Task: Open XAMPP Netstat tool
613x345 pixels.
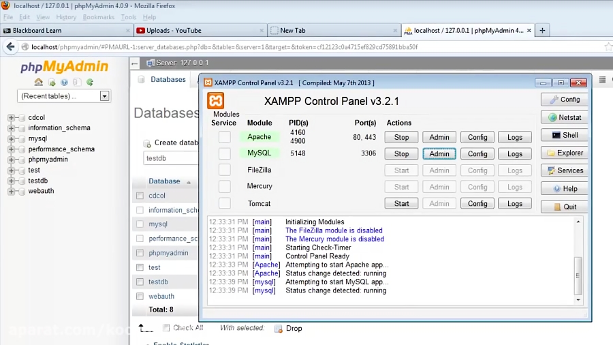Action: click(564, 117)
